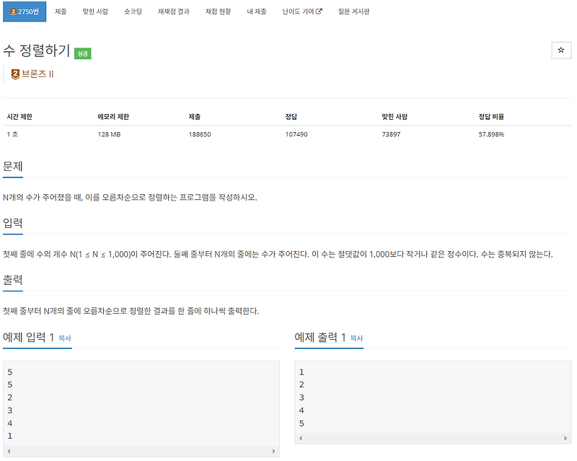This screenshot has width=577, height=461.
Task: Click the example input horizontal scrollbar track
Action: 141,451
